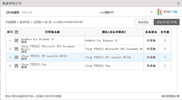The height and width of the screenshot is (100, 182).
Task: Click the 添加为网络打印机 button
Action: click(167, 22)
